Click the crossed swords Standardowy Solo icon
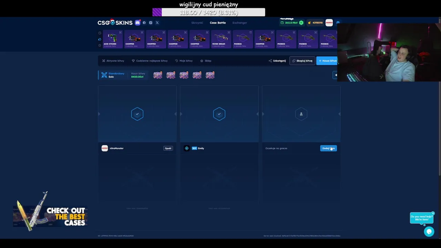 (x=104, y=75)
